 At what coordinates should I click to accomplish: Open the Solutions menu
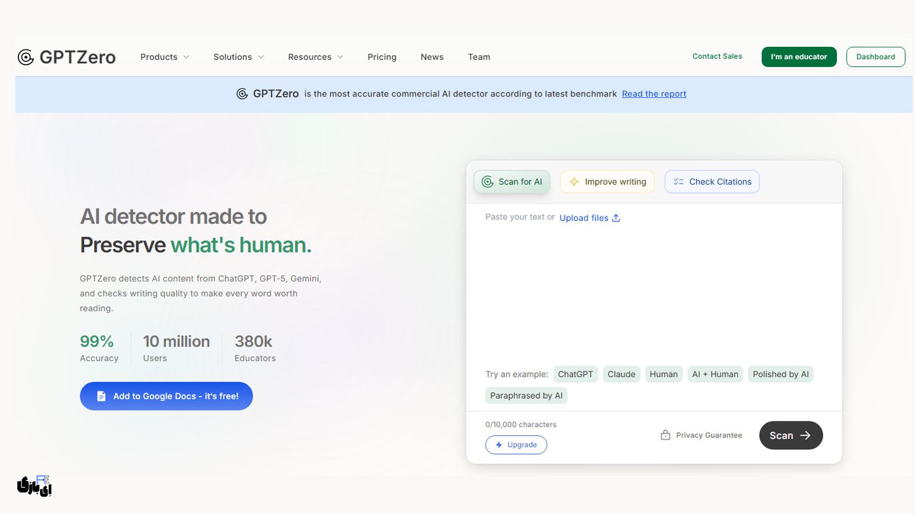(238, 57)
